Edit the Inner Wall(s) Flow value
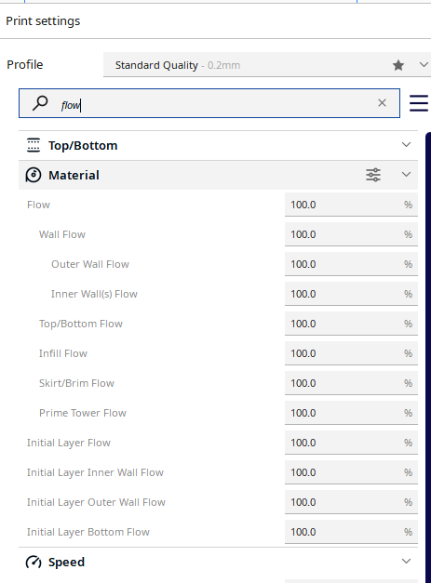 [351, 294]
